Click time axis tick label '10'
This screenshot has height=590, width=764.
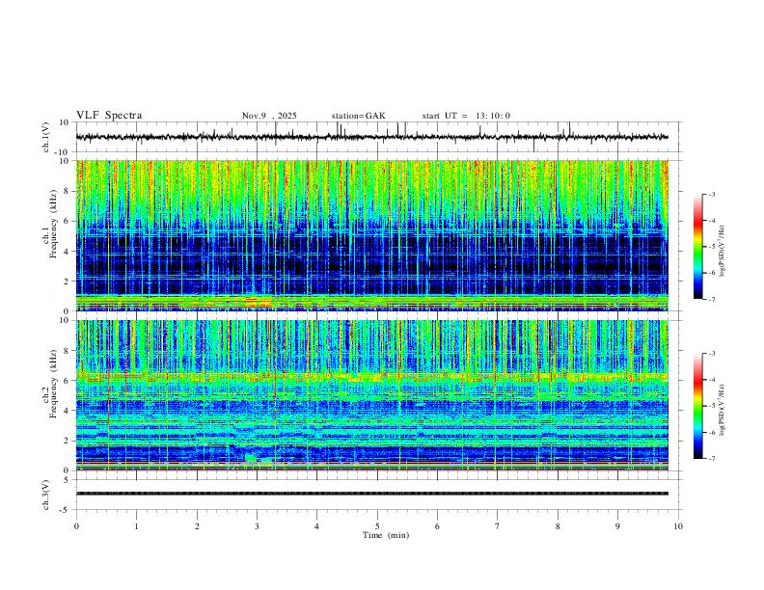[x=678, y=526]
